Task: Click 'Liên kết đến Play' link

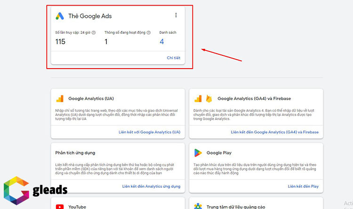Action: click(303, 186)
